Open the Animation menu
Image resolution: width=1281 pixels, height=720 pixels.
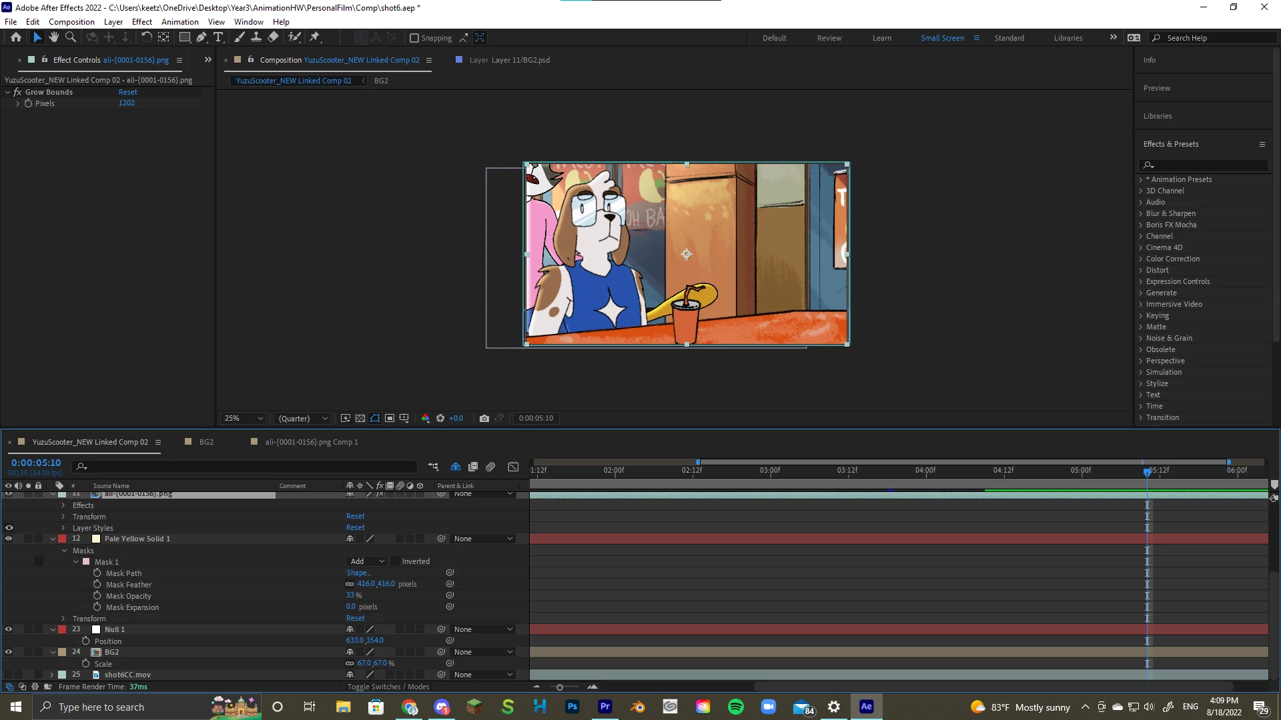tap(179, 21)
